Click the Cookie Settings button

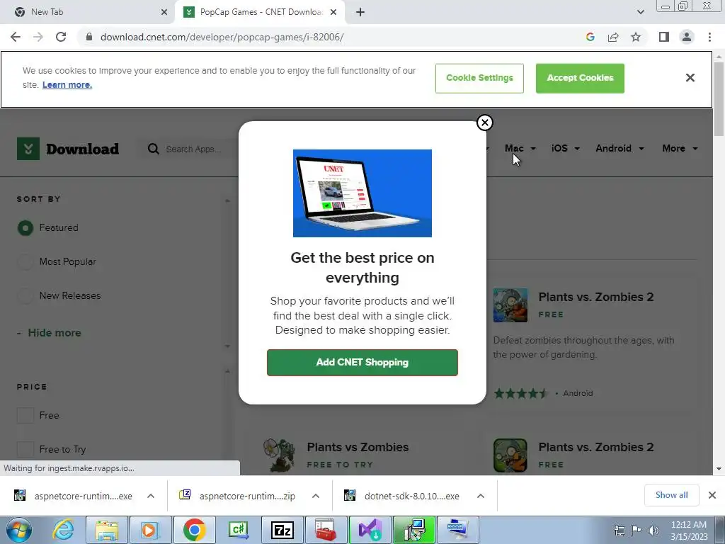pyautogui.click(x=479, y=78)
